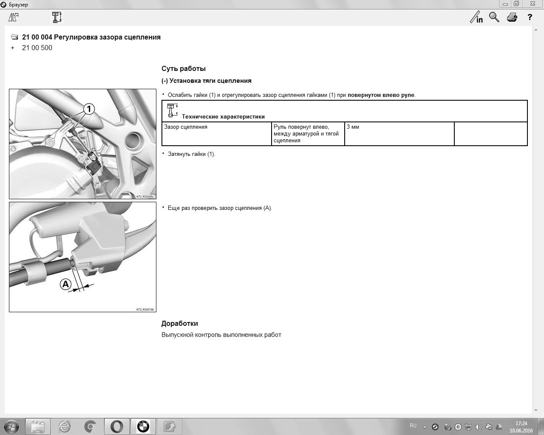Click the scrollbar down arrow
Viewport: 544px width, 435px height.
(536, 410)
